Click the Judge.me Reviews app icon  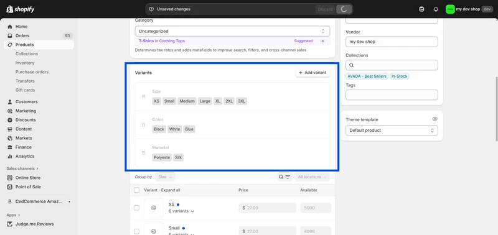10,224
